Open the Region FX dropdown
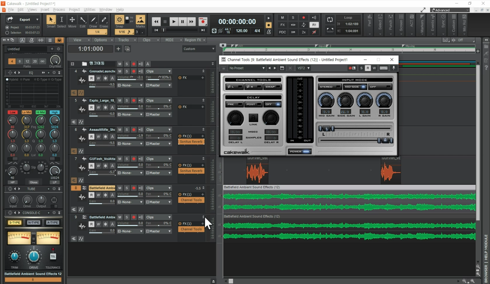This screenshot has height=284, width=490. pos(195,40)
